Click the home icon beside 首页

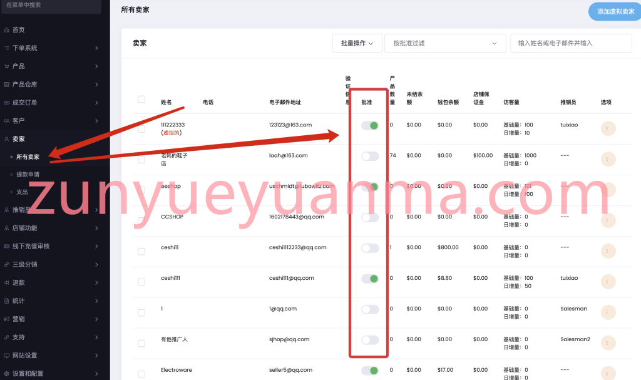pyautogui.click(x=6, y=30)
